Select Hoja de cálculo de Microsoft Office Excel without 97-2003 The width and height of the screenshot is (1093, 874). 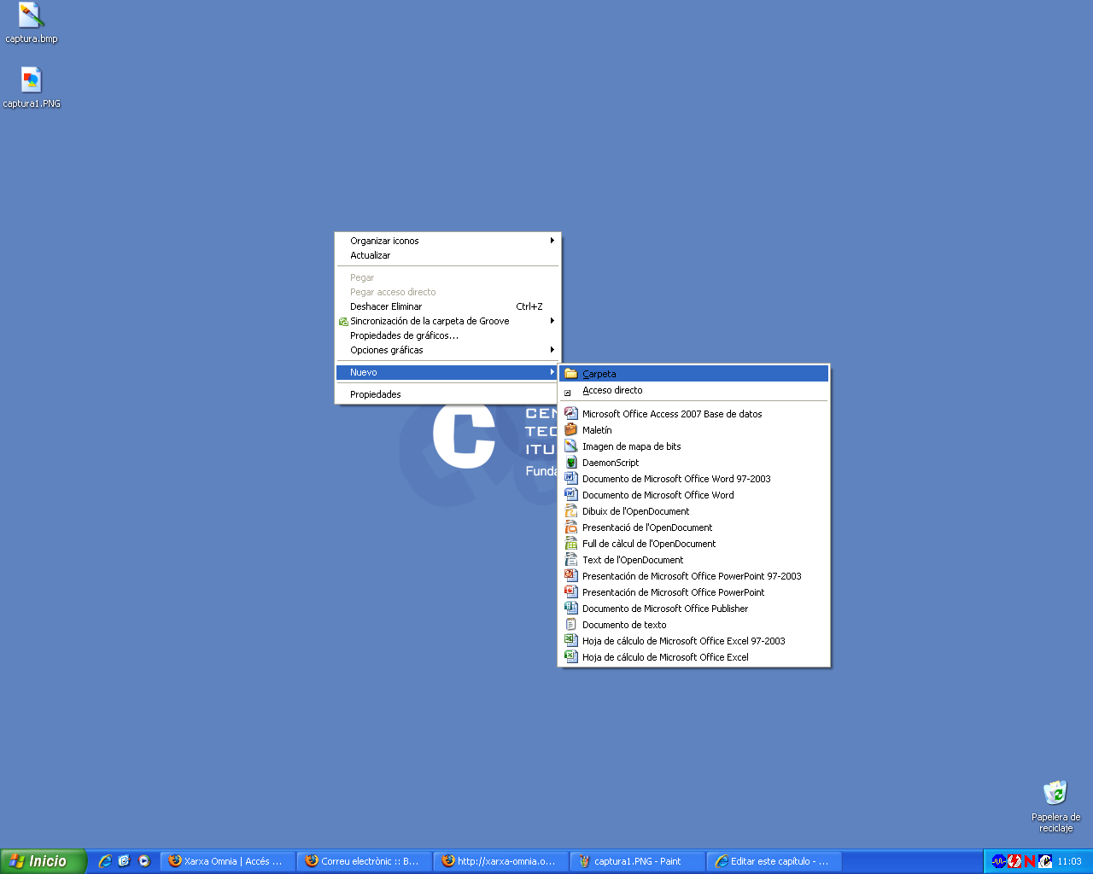[693, 657]
